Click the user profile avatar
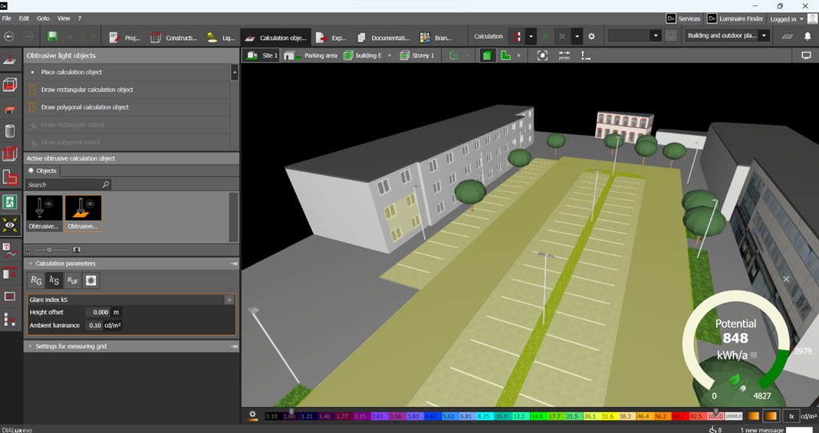This screenshot has height=433, width=819. tap(811, 19)
